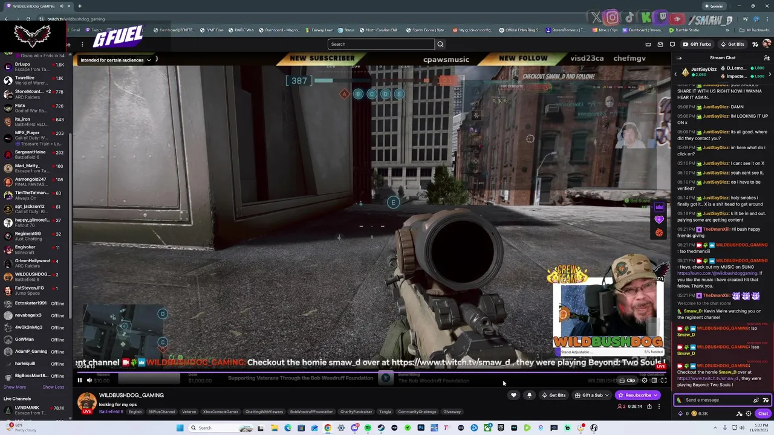This screenshot has height=435, width=774.
Task: Open the Windows Start menu
Action: pyautogui.click(x=180, y=428)
